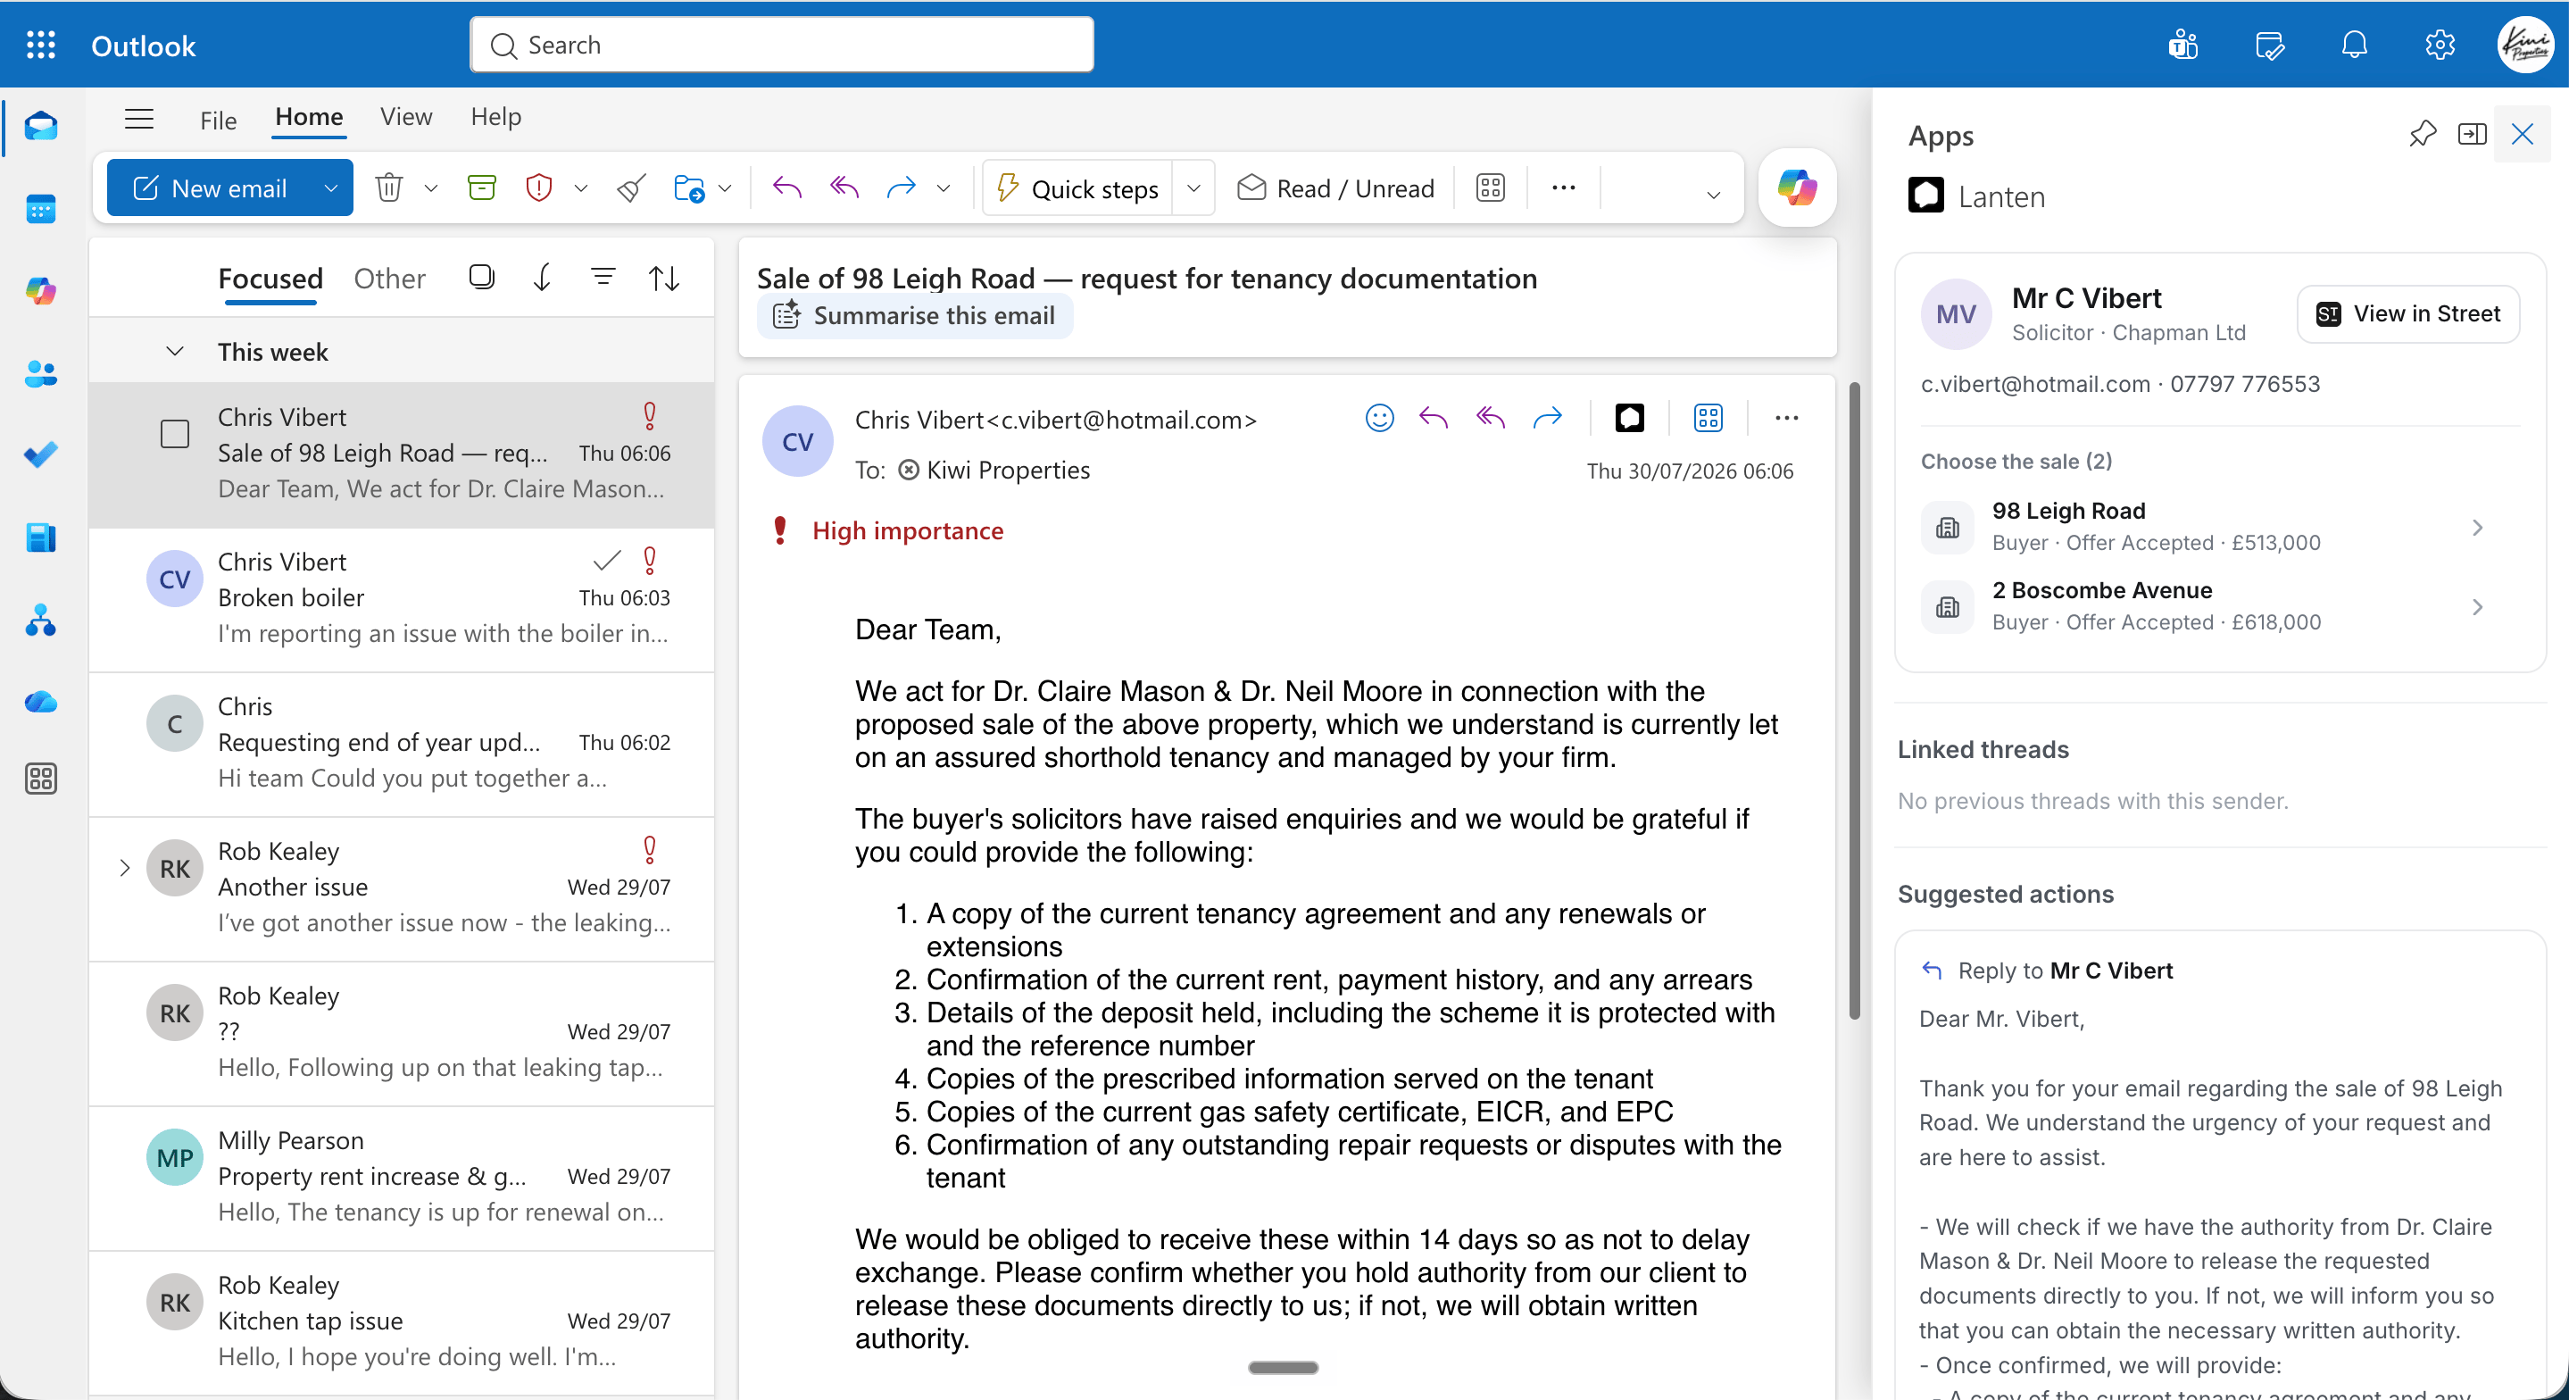Expand the Move to dropdown arrow
The image size is (2569, 1400).
(x=725, y=187)
